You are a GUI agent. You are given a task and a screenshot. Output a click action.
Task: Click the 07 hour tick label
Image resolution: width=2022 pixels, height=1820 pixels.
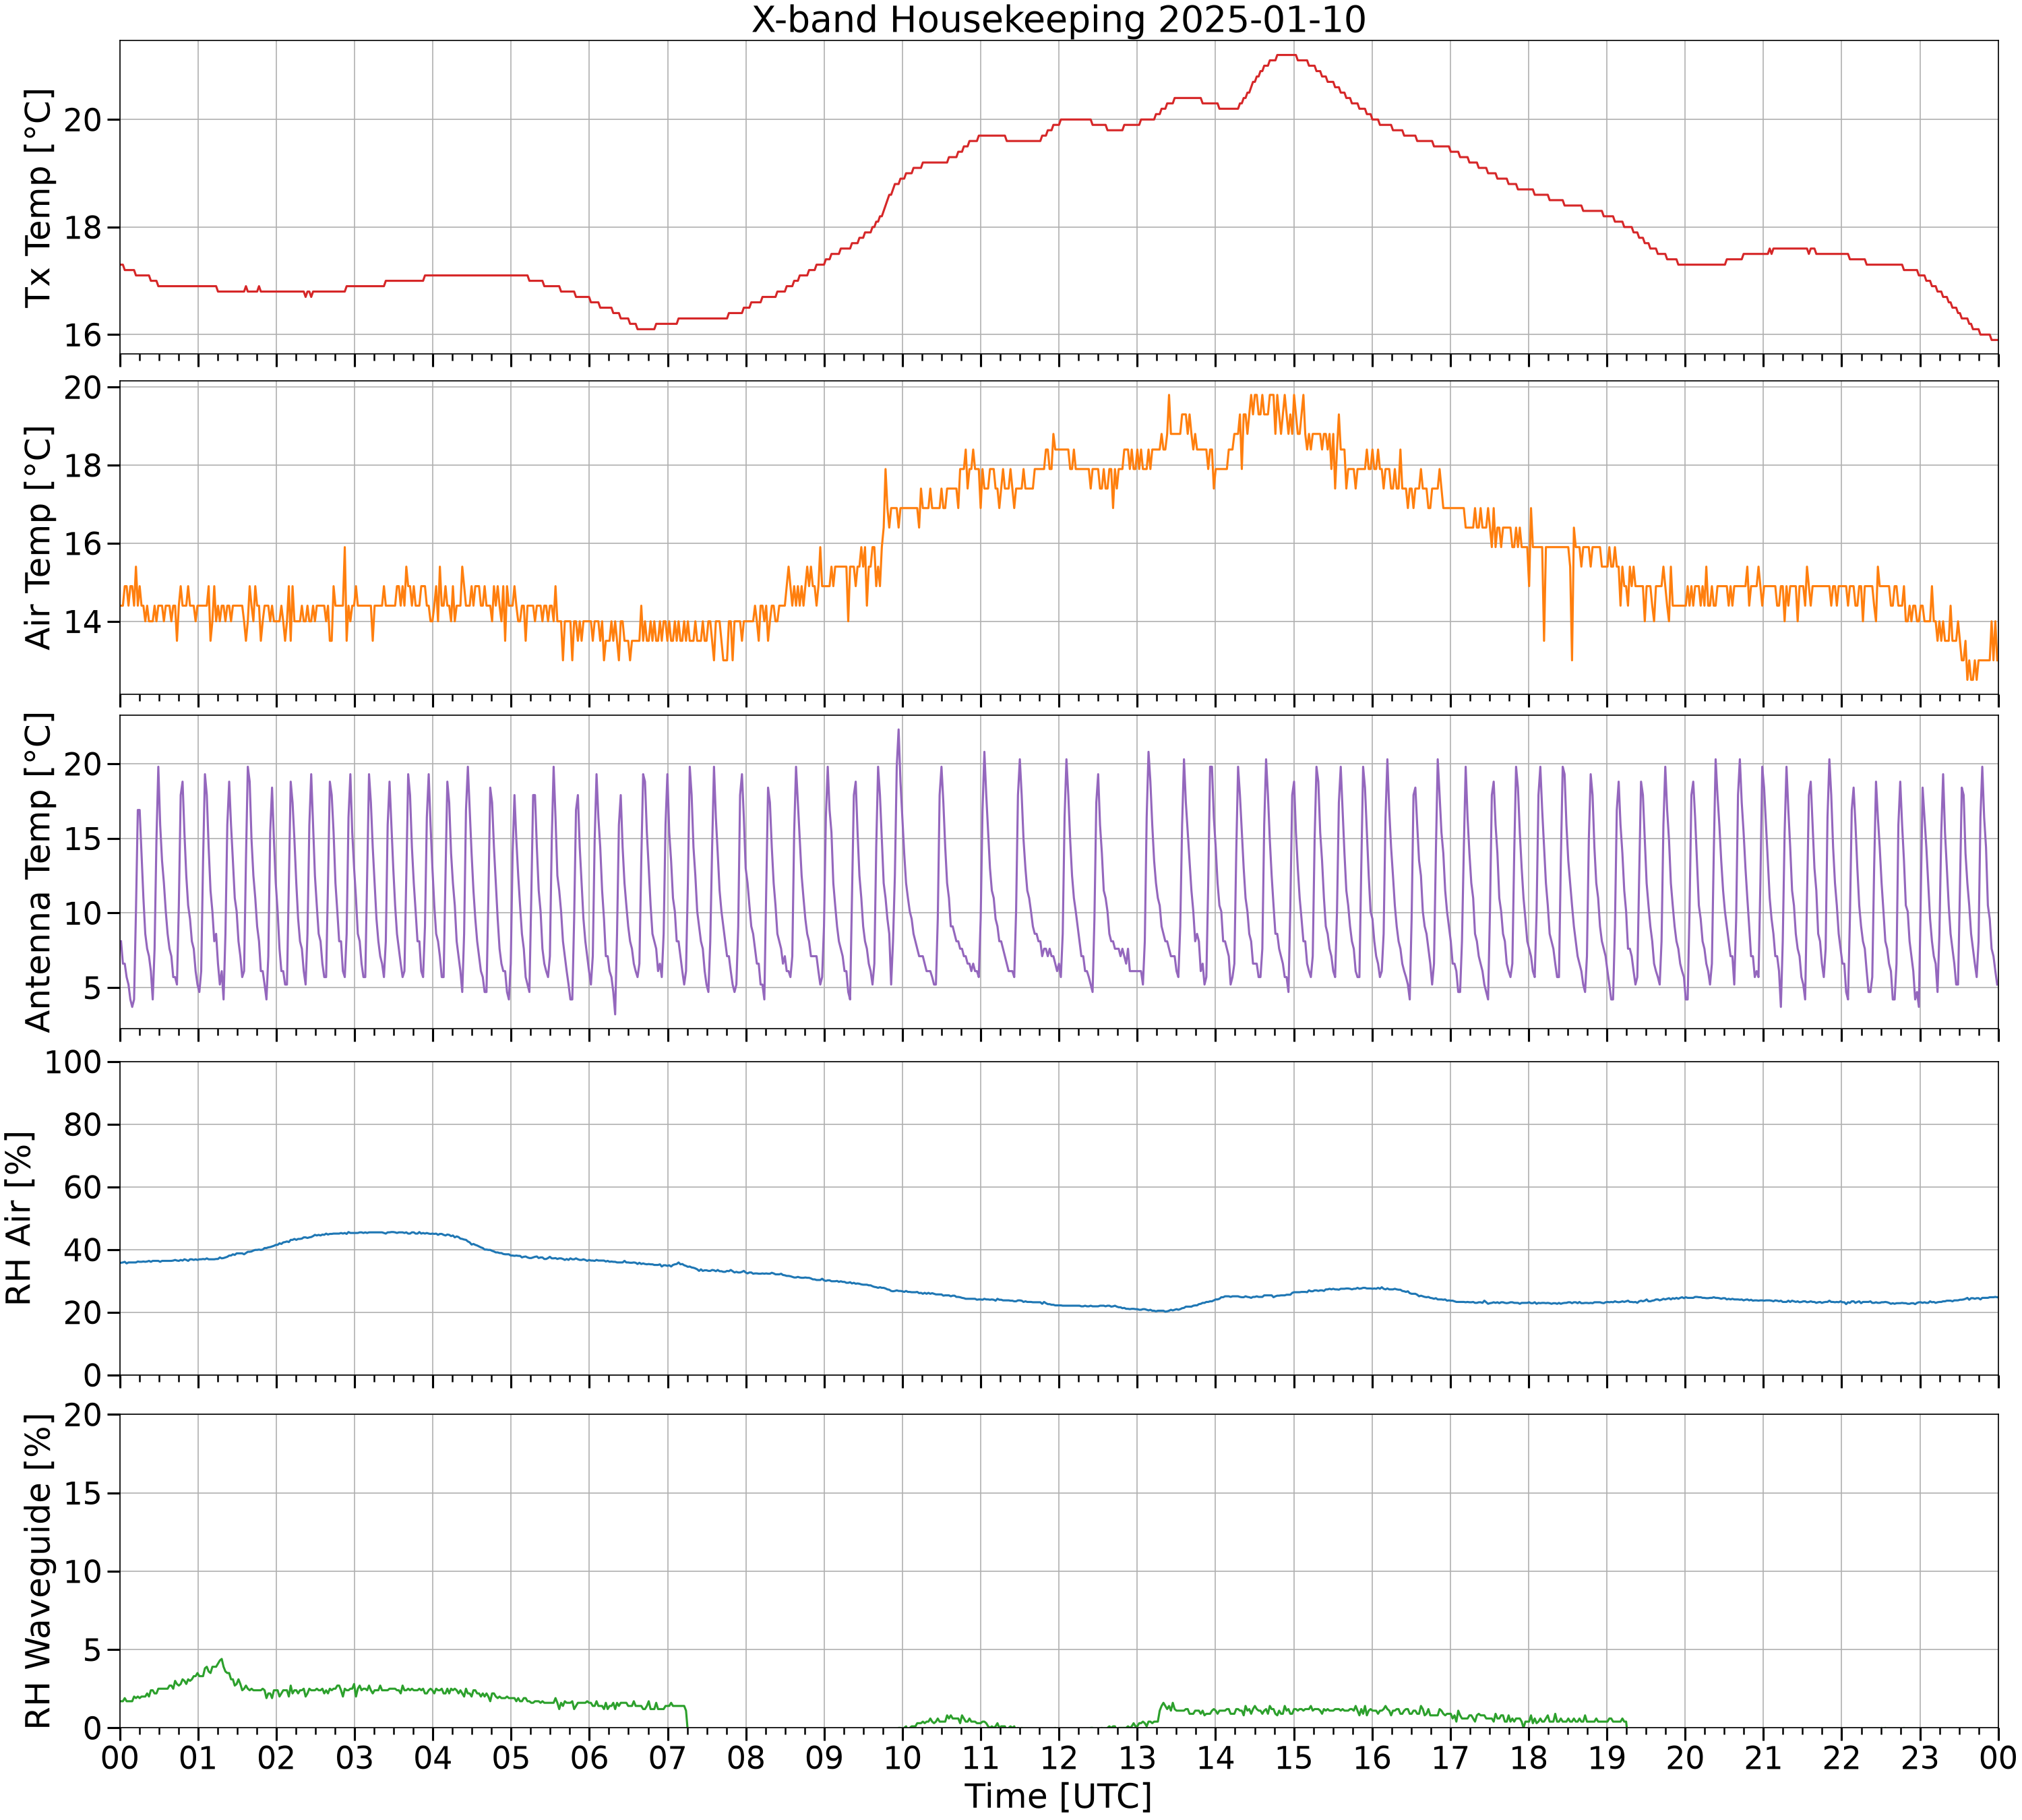point(668,1757)
